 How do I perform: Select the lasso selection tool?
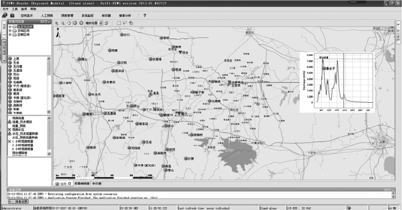(x=125, y=23)
